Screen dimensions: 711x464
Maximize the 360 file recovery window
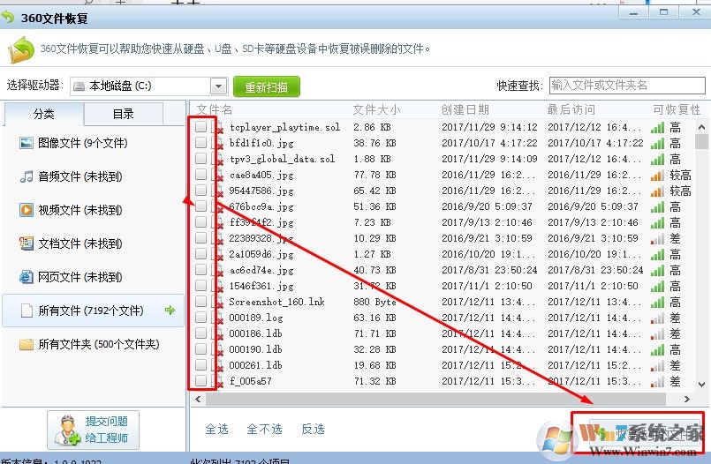point(663,12)
